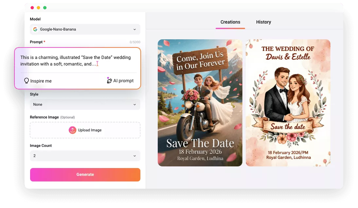Click the chevron on the Image Count field
Viewport: 358px width, 208px height.
tap(134, 156)
